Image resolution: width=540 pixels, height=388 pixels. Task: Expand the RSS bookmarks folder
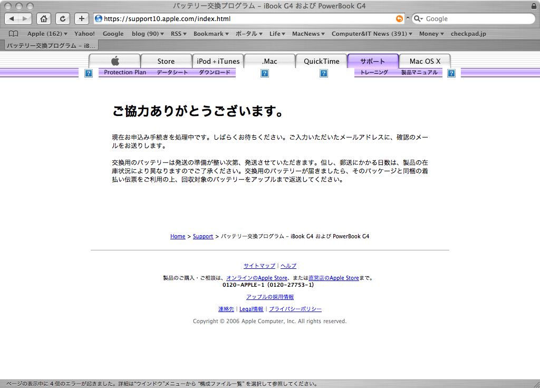coord(179,34)
